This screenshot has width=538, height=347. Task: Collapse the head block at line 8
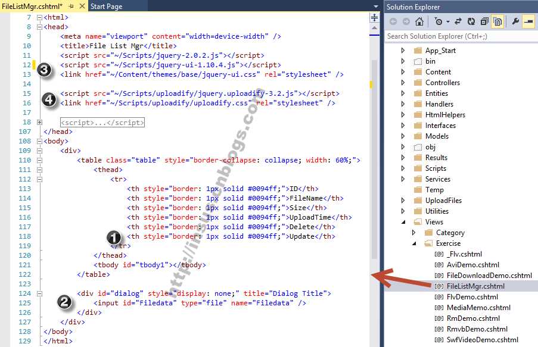tap(39, 27)
